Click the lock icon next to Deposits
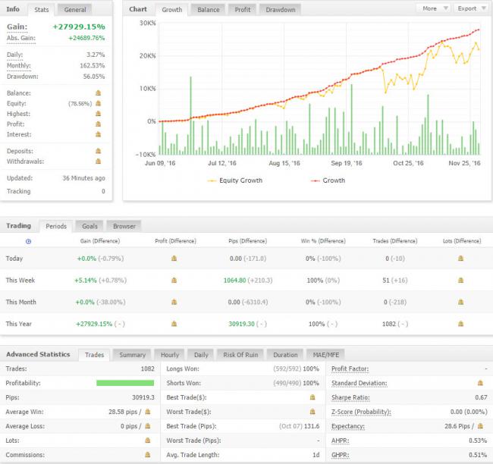 click(98, 151)
